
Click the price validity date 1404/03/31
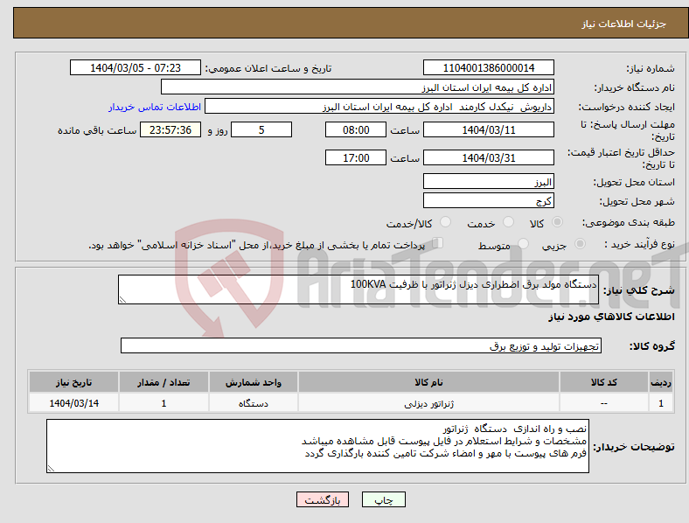point(489,157)
